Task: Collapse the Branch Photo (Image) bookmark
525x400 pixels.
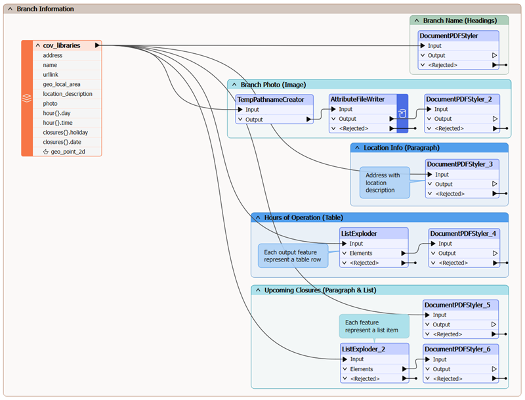Action: click(234, 85)
